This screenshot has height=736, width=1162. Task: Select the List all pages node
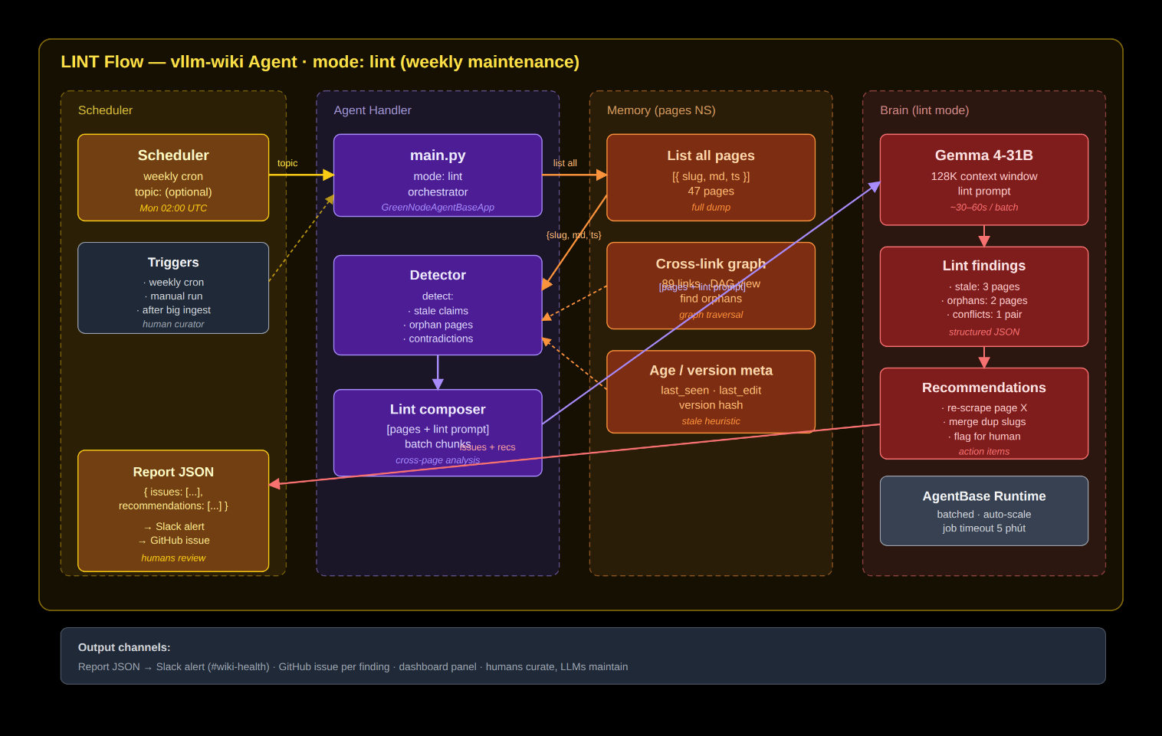(x=711, y=178)
